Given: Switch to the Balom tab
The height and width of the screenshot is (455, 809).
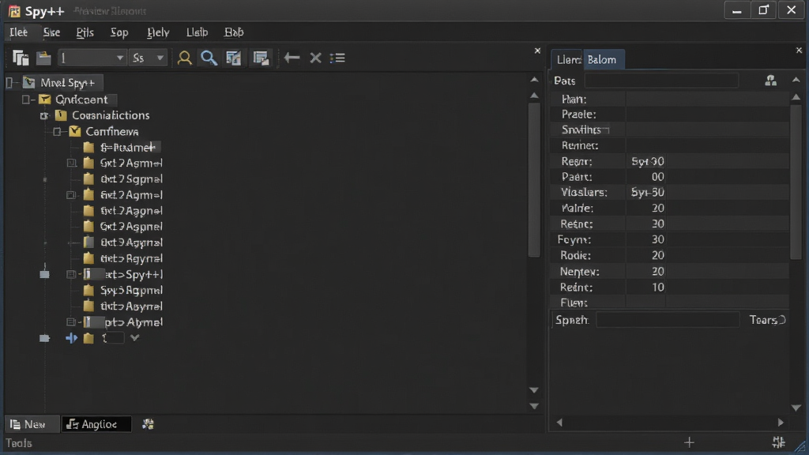Looking at the screenshot, I should click(603, 59).
